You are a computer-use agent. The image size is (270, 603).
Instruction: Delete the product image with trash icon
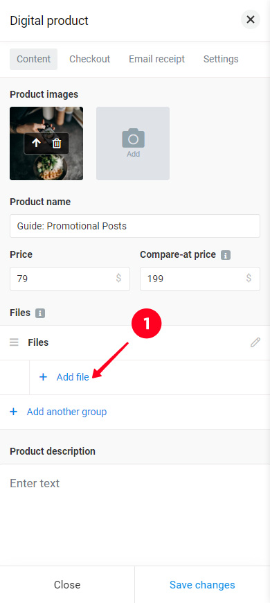[x=57, y=143]
